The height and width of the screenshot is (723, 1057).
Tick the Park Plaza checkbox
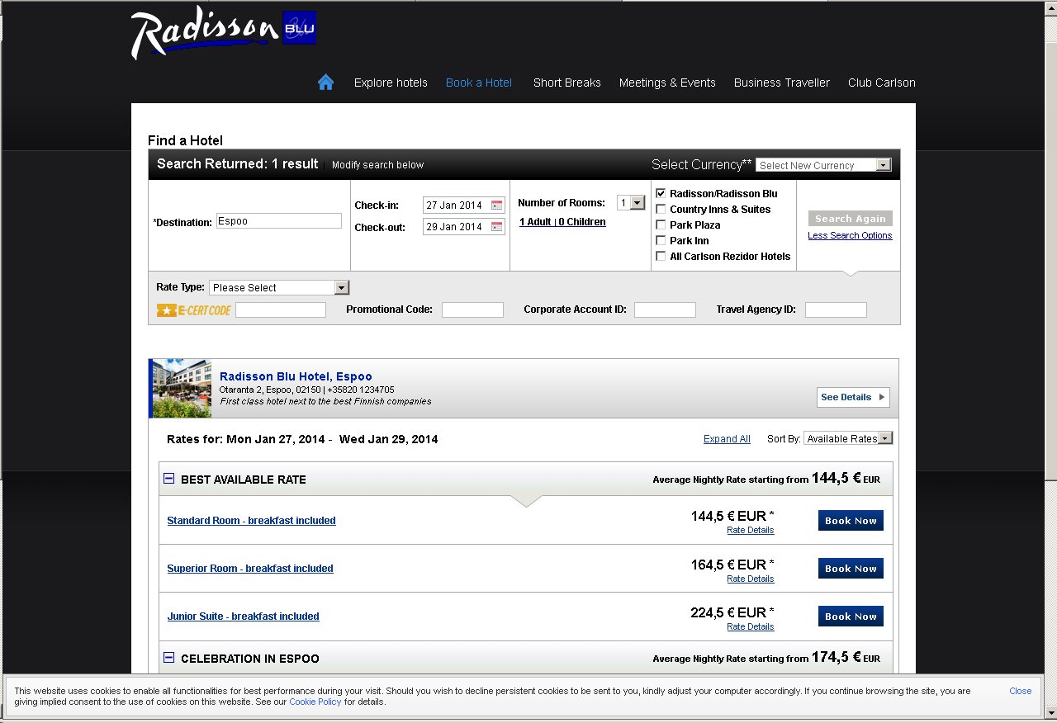click(661, 224)
